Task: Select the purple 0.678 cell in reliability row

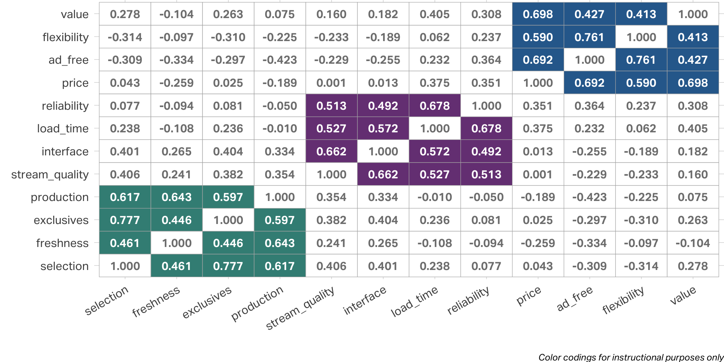Action: pos(435,106)
